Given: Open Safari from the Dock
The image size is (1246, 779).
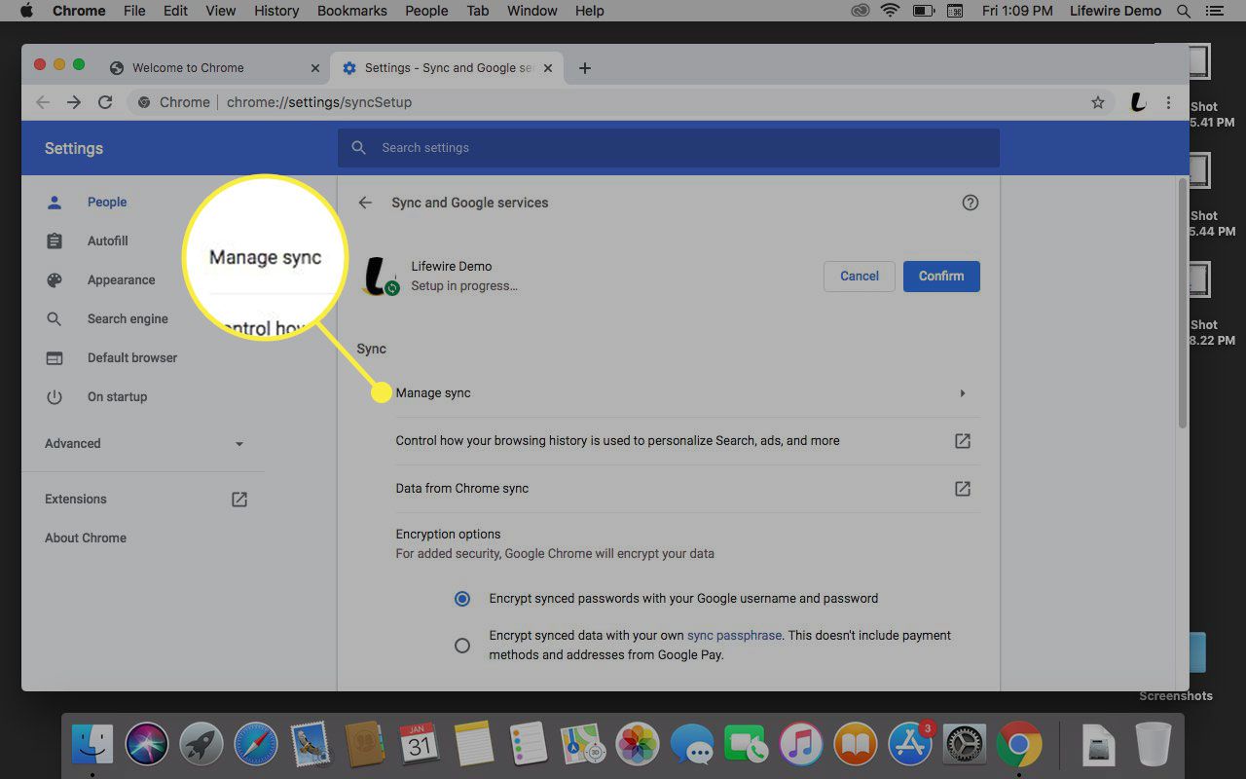Looking at the screenshot, I should (256, 746).
